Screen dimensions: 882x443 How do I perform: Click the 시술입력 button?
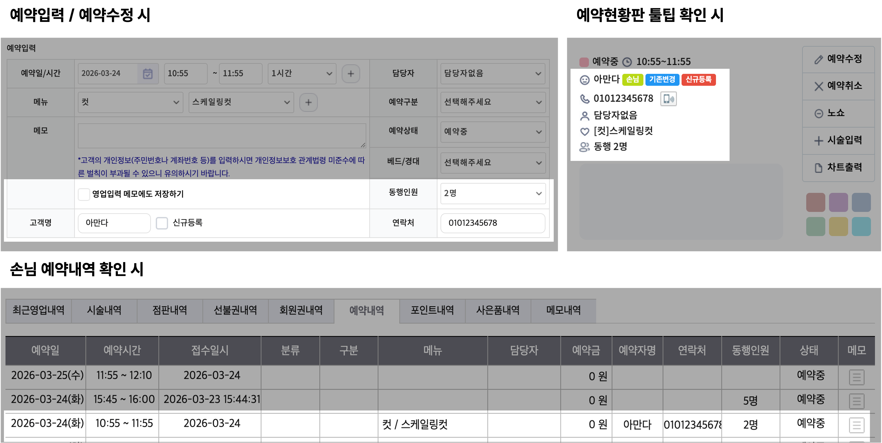[838, 140]
